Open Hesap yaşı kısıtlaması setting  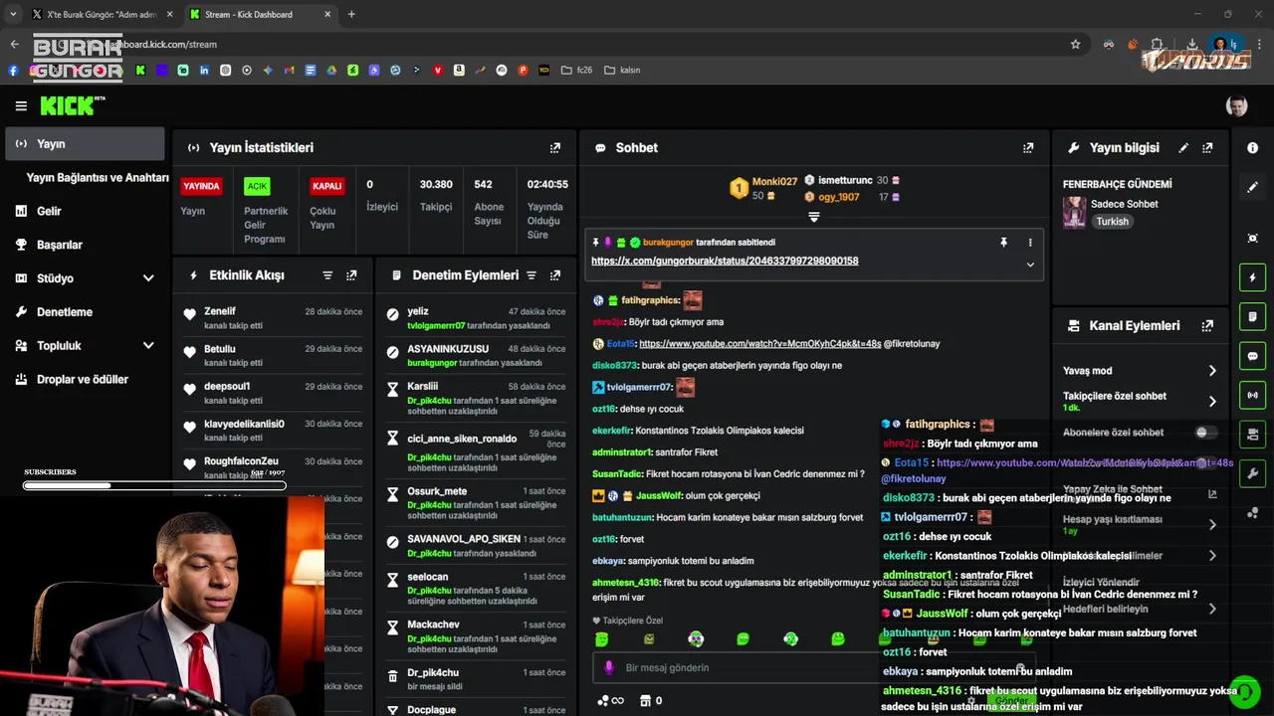(1140, 524)
